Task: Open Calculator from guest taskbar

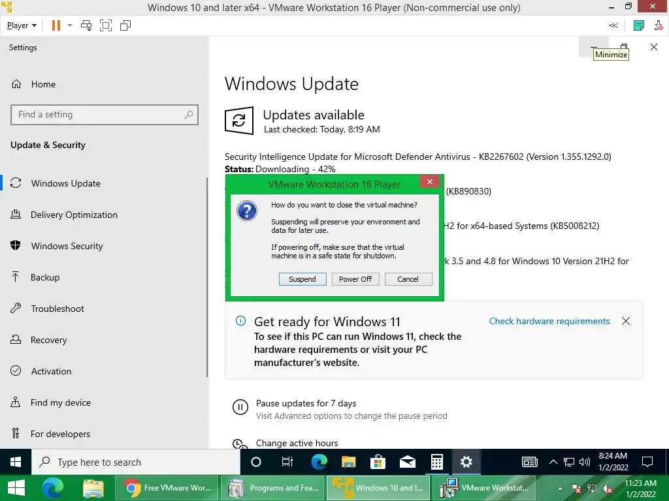Action: point(437,462)
